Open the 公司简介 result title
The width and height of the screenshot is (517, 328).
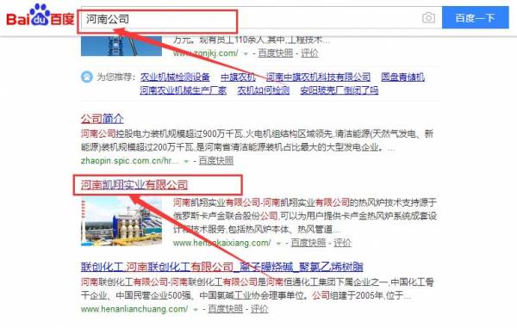pos(103,119)
